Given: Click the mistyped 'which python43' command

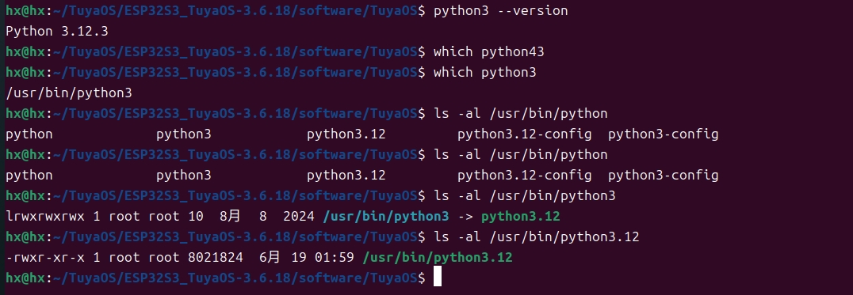Looking at the screenshot, I should [x=488, y=52].
